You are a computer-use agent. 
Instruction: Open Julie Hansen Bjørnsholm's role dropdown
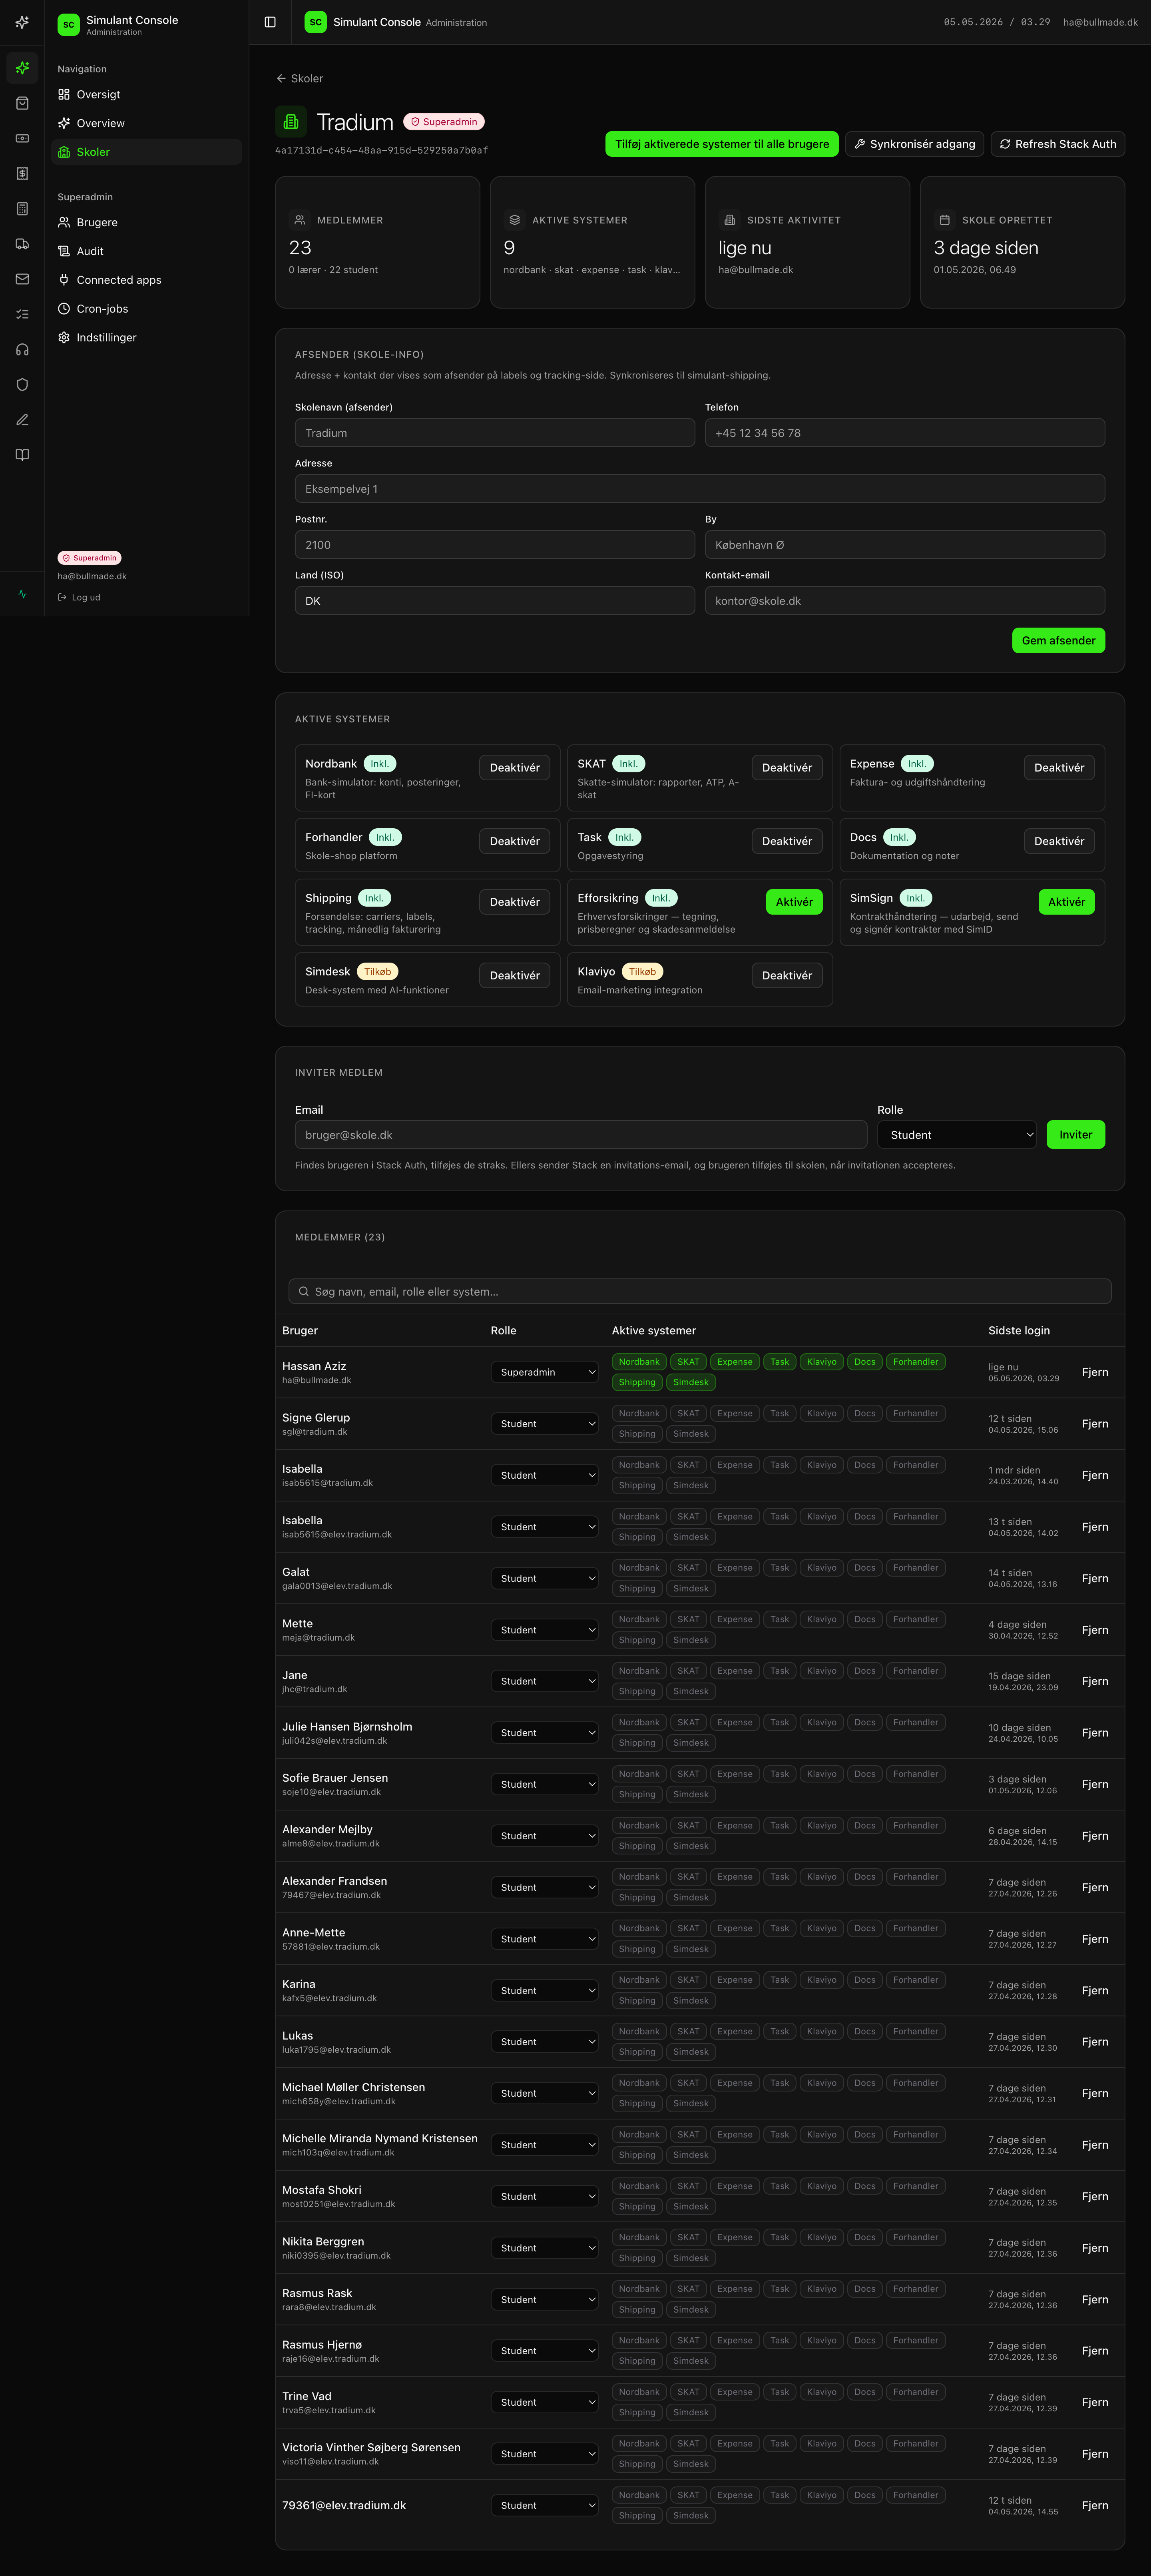(545, 1733)
